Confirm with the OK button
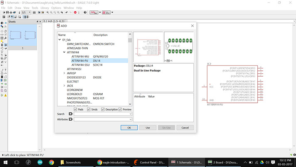The height and width of the screenshot is (167, 296). [129, 128]
